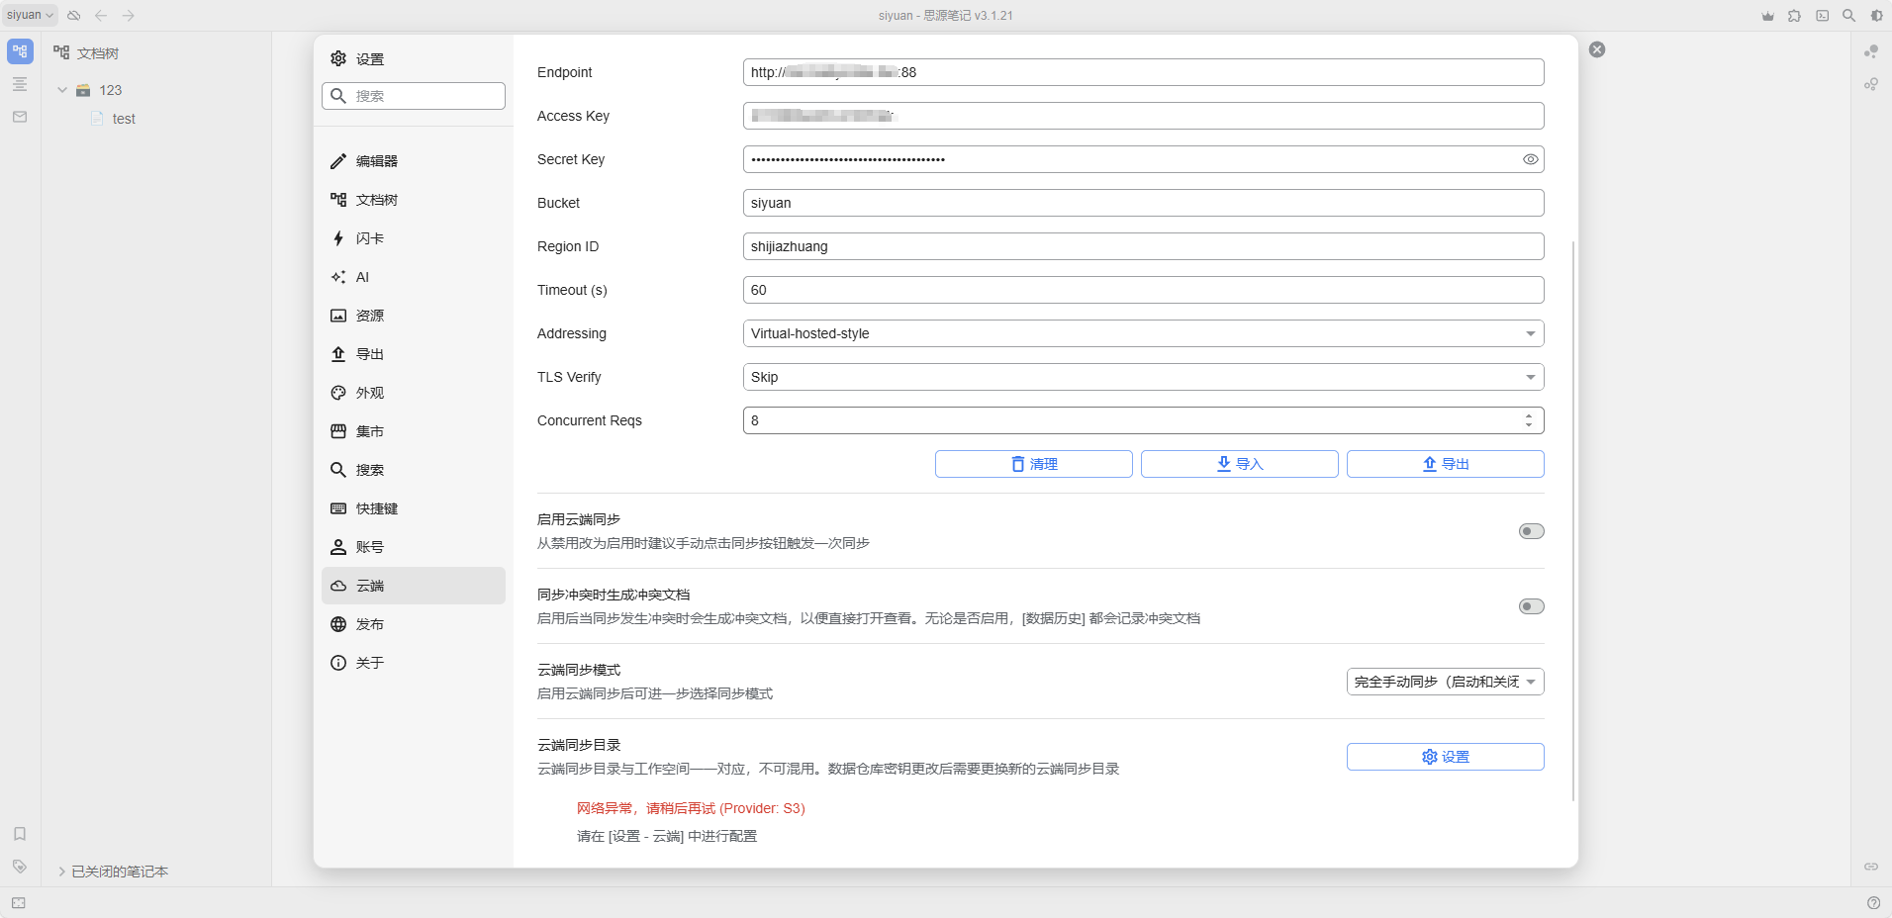This screenshot has width=1892, height=918.
Task: Enable the cloud sync switch (启用云端同步)
Action: pyautogui.click(x=1531, y=531)
